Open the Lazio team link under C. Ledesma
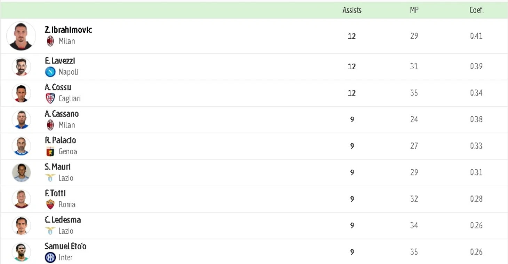The width and height of the screenshot is (508, 264). click(x=66, y=231)
